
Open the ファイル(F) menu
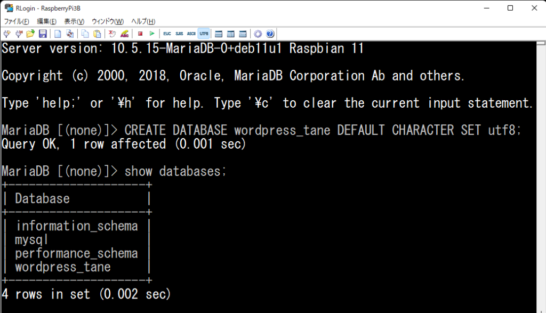tap(17, 21)
